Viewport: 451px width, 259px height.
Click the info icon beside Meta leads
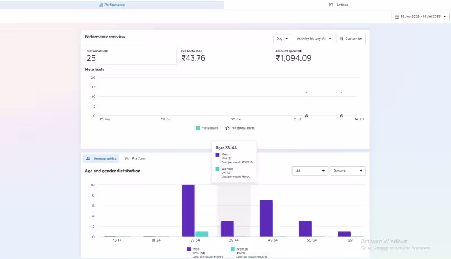coord(106,51)
